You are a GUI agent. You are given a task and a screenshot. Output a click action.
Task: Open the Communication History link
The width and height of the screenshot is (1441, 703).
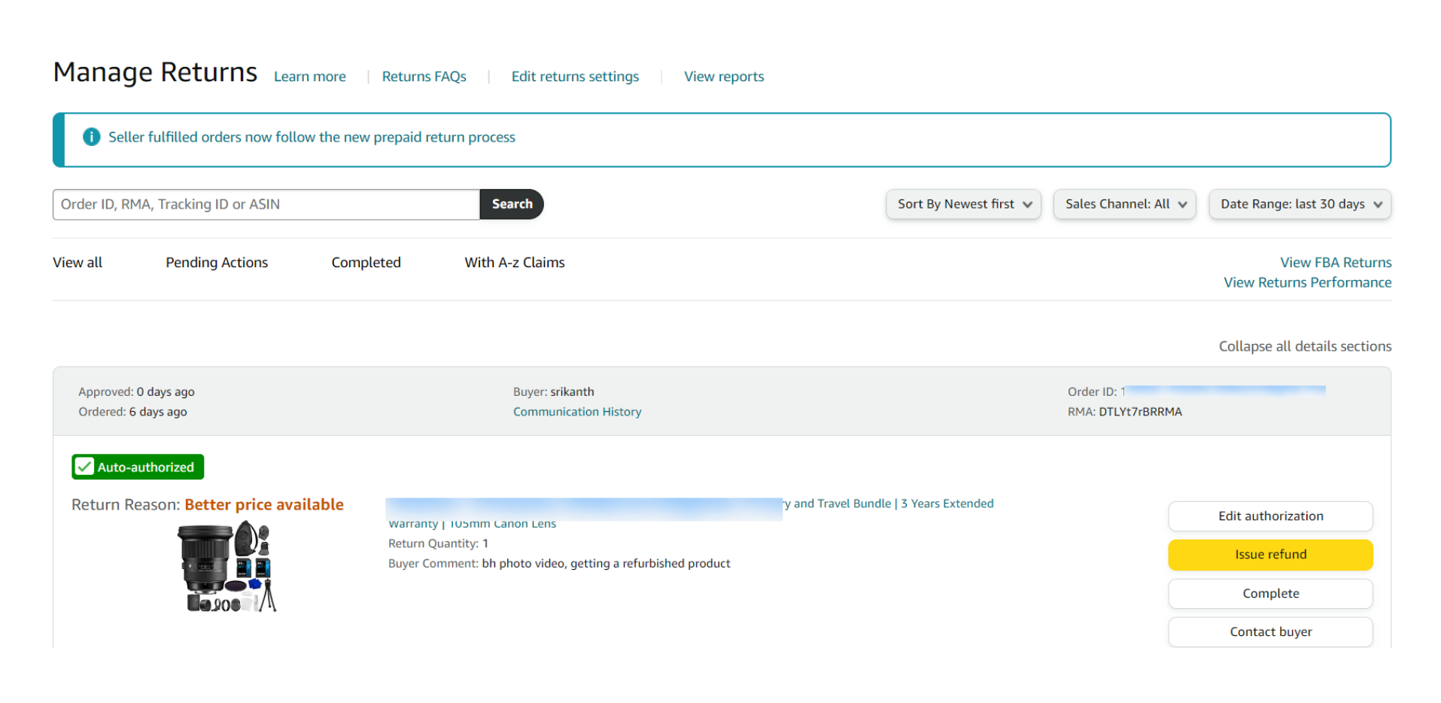[577, 412]
